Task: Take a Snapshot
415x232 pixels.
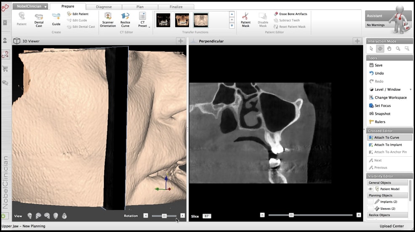Action: click(x=380, y=113)
